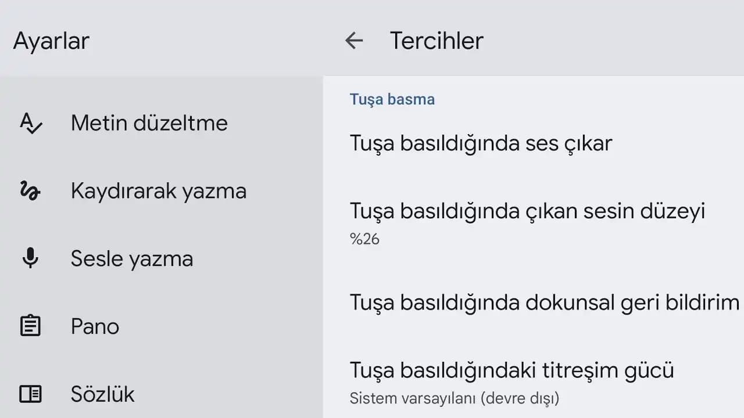Screen dimensions: 744x418
Task: Tap the back arrow next to Tercihler
Action: (x=355, y=41)
